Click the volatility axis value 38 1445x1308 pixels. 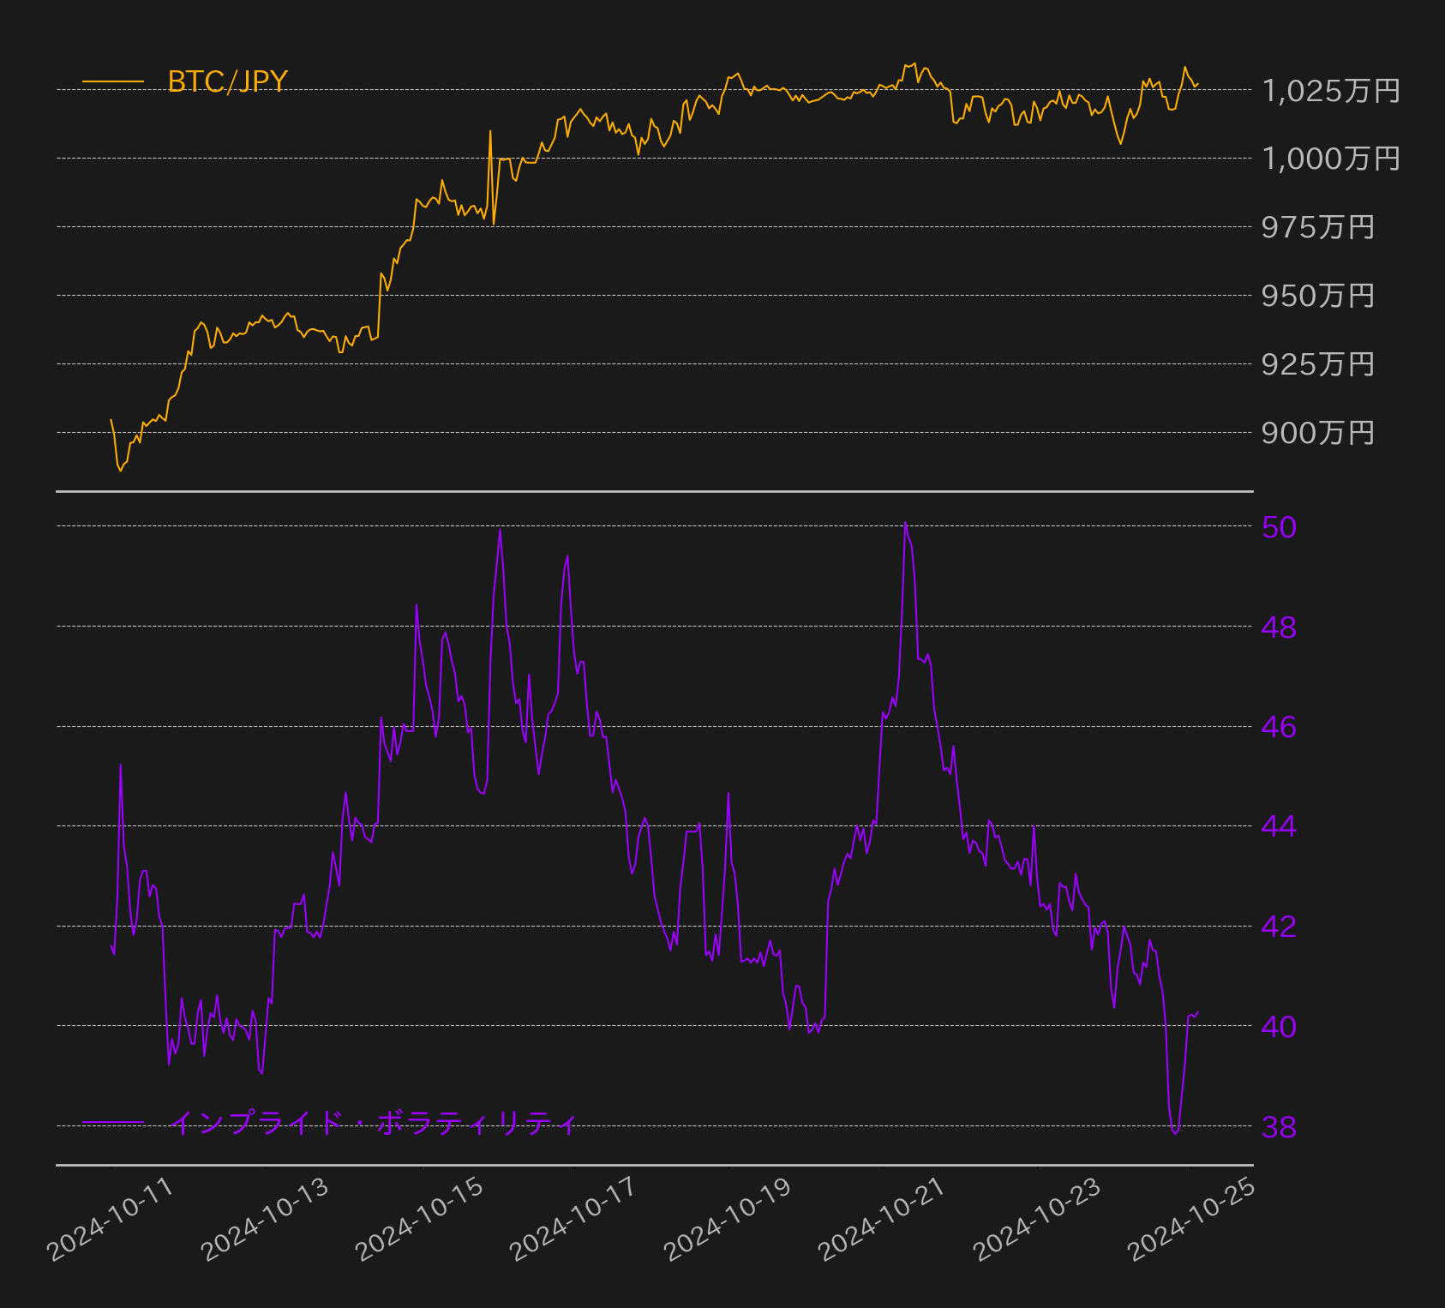[x=1279, y=1128]
